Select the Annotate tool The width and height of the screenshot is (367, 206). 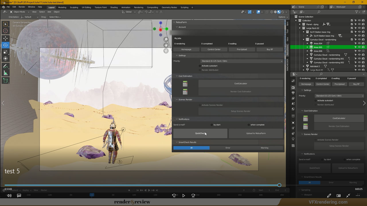pos(5,65)
